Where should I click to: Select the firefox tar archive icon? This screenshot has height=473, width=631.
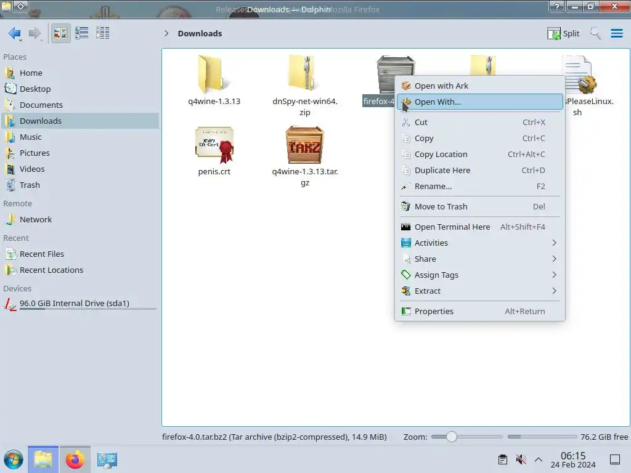(x=385, y=73)
